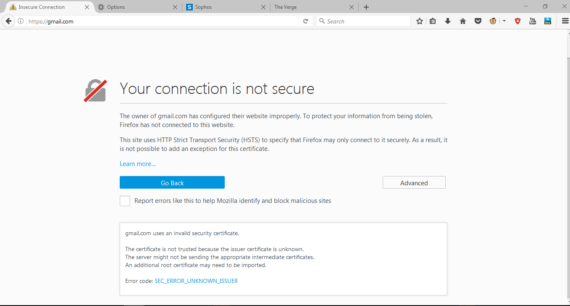
Task: Click the address bar showing https://gmail.com
Action: click(x=162, y=21)
